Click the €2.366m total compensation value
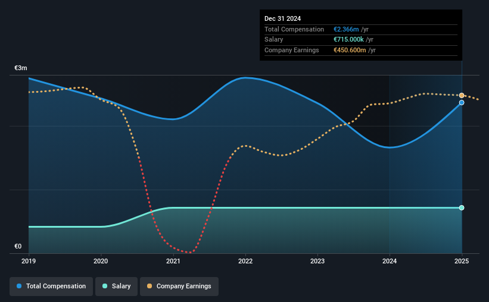 pyautogui.click(x=346, y=29)
